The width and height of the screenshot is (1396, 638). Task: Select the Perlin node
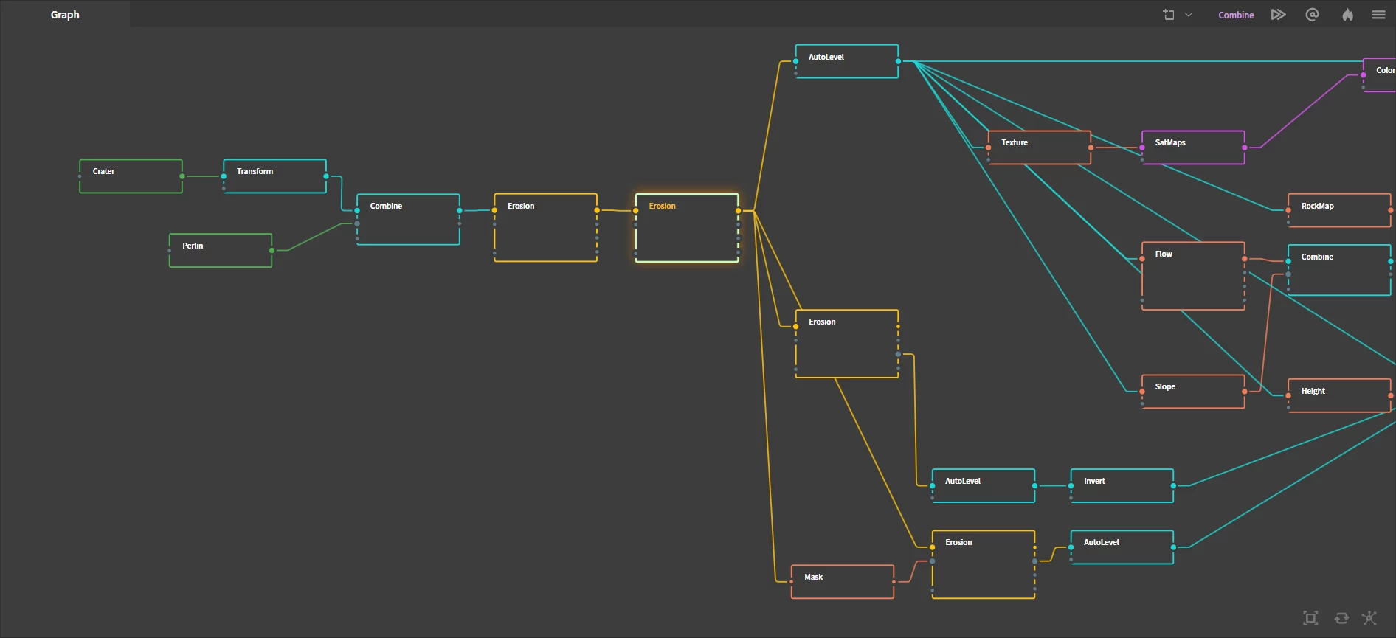tap(220, 251)
